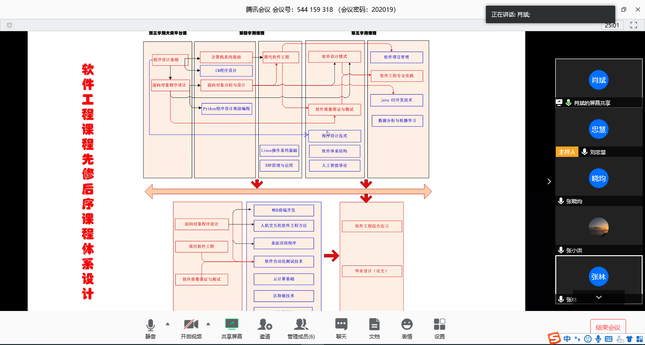Image resolution: width=645 pixels, height=345 pixels.
Task: Collapse the participant video sidebar arrow
Action: pyautogui.click(x=549, y=181)
